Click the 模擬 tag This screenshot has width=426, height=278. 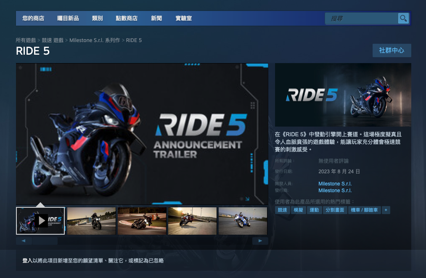(x=298, y=210)
